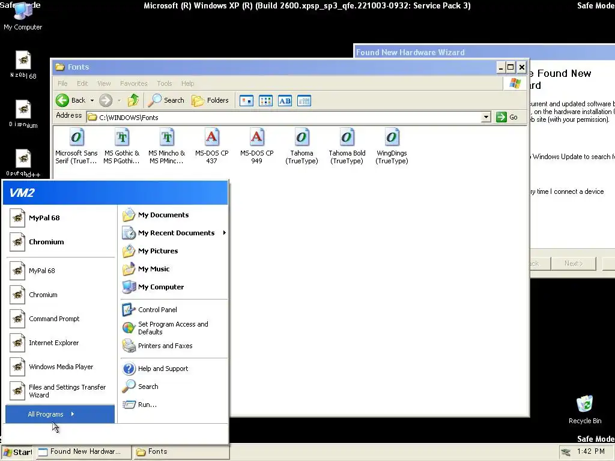Image resolution: width=615 pixels, height=461 pixels.
Task: Open Set Program Access and Defaults
Action: (174, 328)
